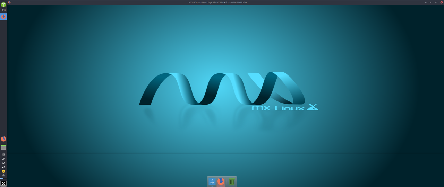Open the MX Linux start menu button
Viewport: 444px width, 187px height.
(x=3, y=184)
